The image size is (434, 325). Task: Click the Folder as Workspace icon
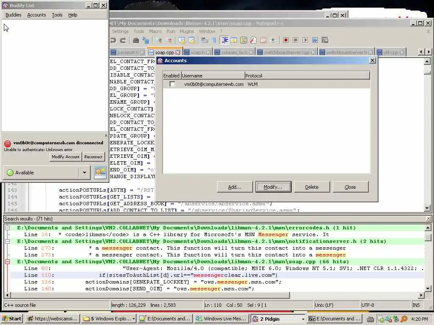pos(263,40)
